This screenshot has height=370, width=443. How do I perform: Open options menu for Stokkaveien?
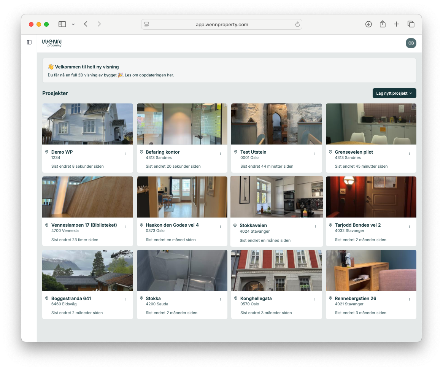[316, 227]
